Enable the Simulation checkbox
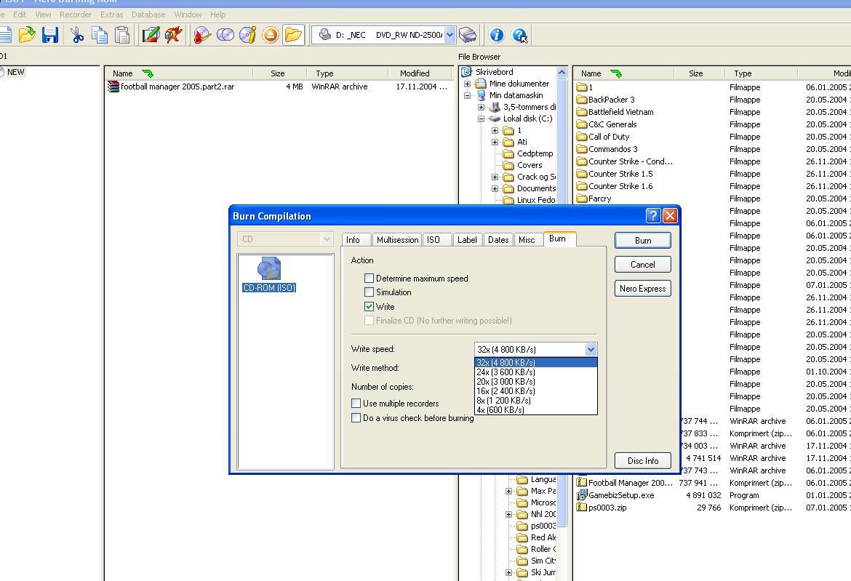851x581 pixels. click(369, 292)
